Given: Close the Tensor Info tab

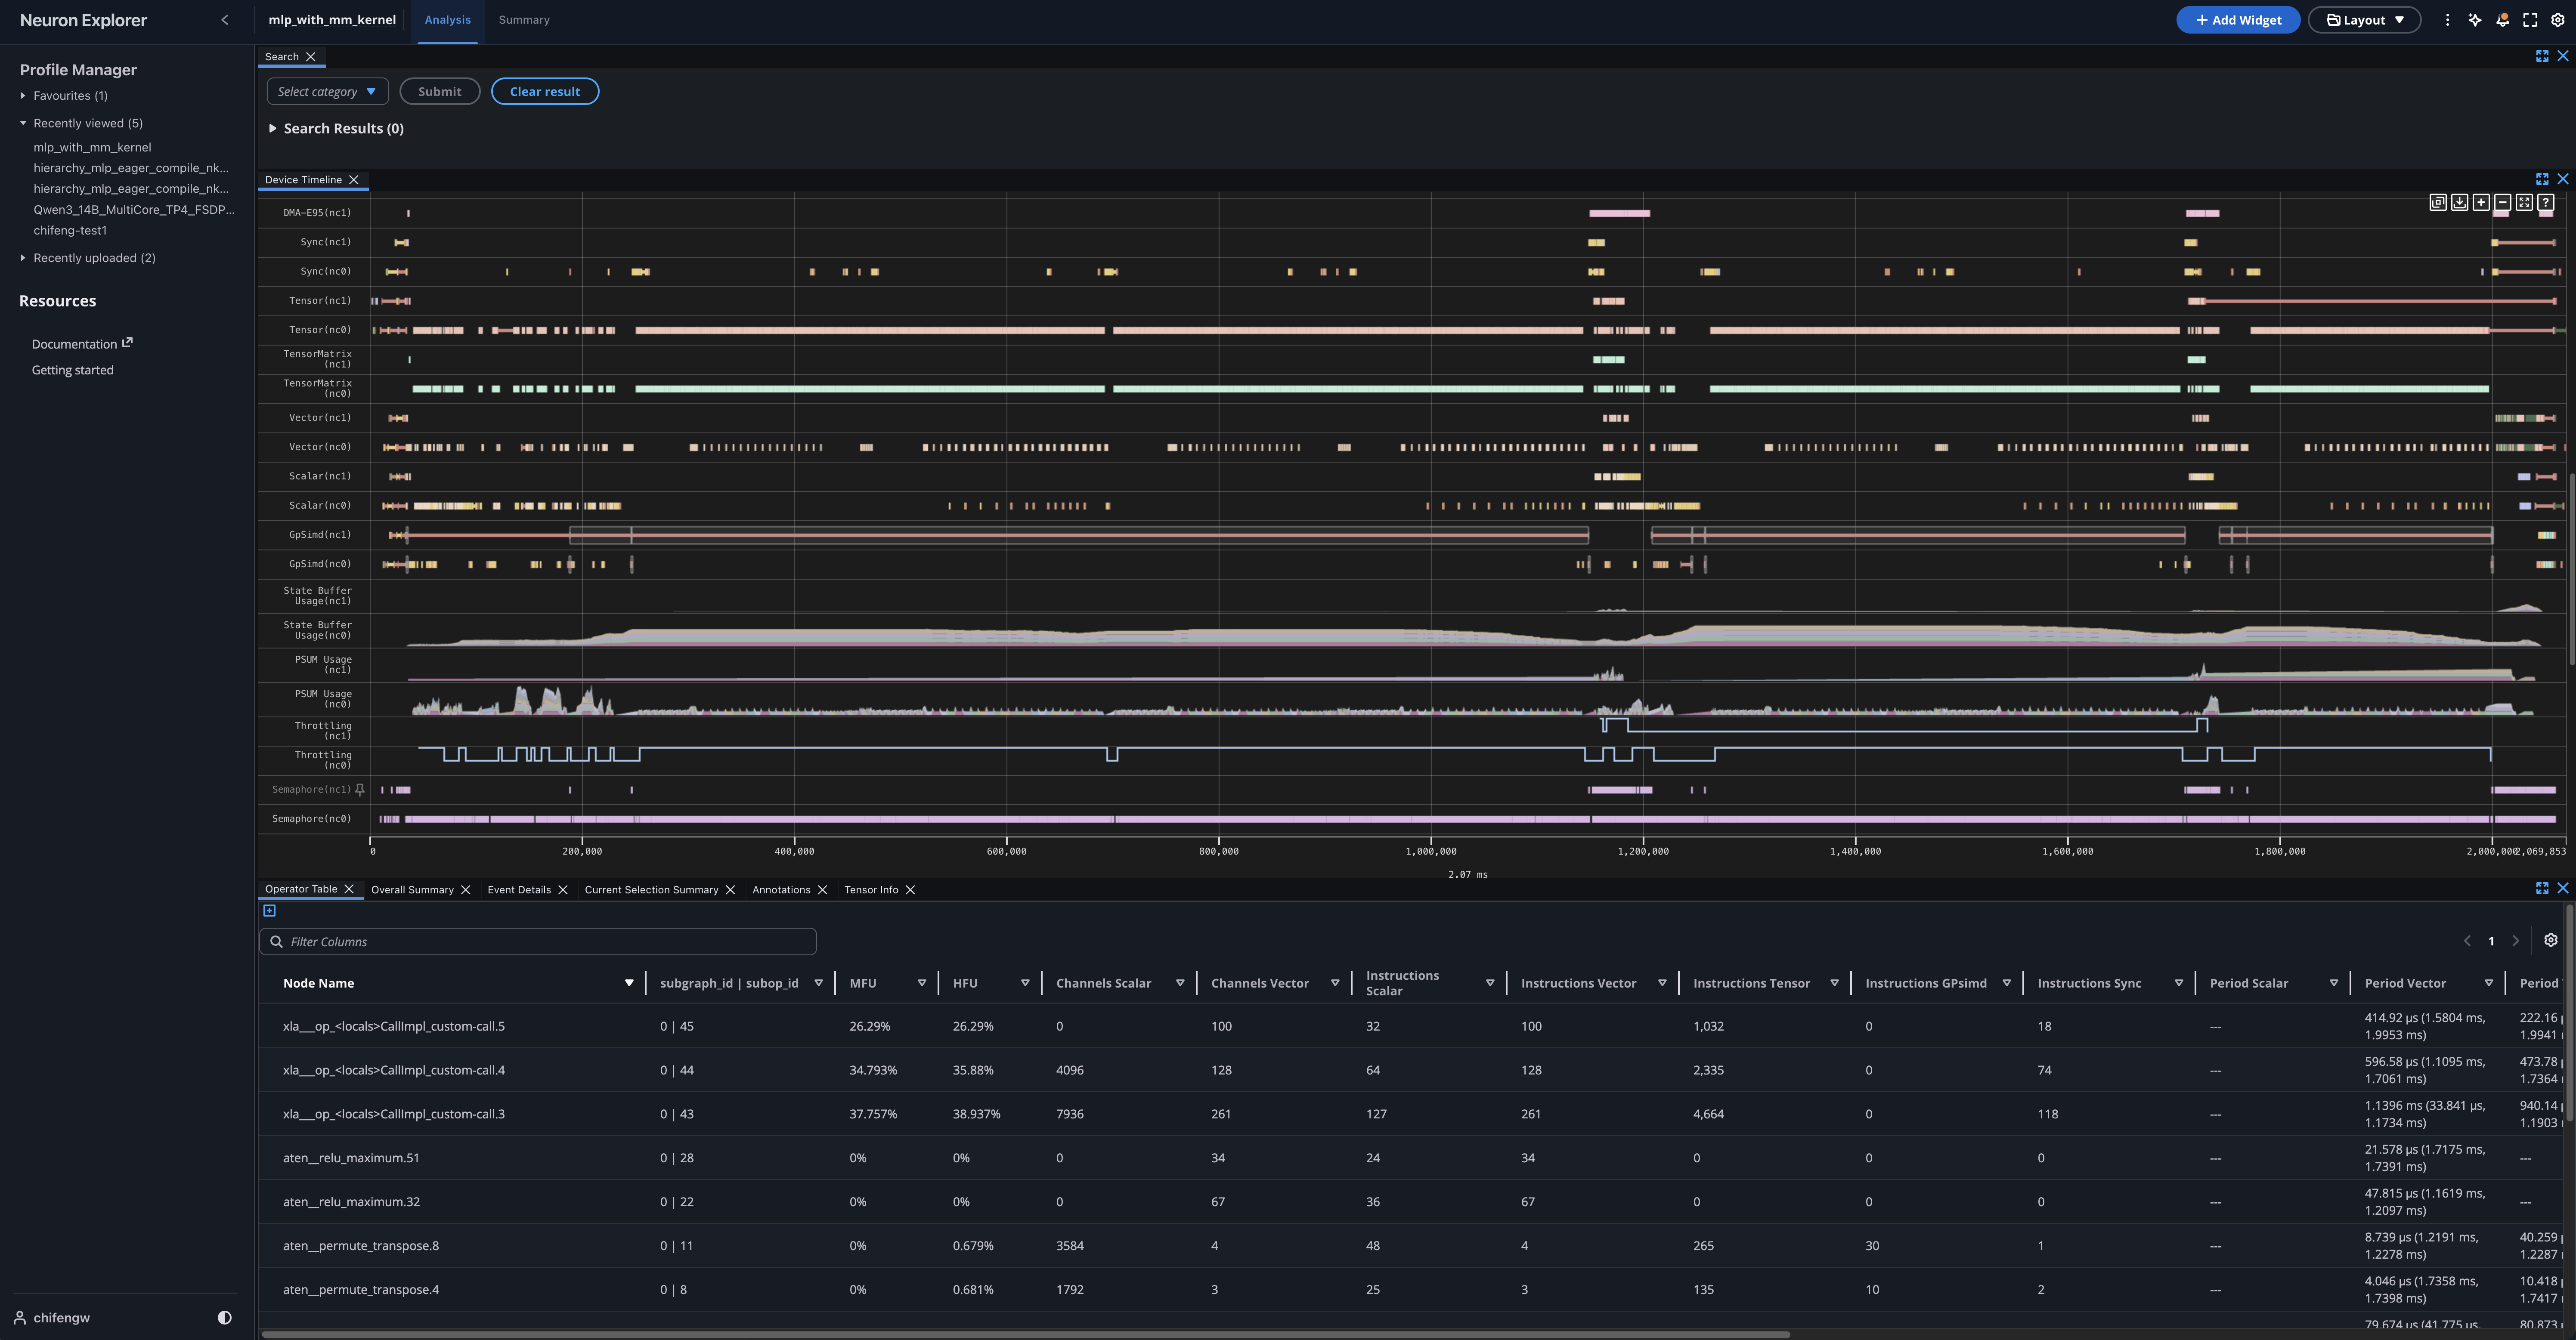Looking at the screenshot, I should (x=910, y=889).
